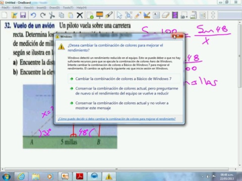Copy the selected object
Image resolution: width=242 pixels, height=181 pixels.
point(62,15)
